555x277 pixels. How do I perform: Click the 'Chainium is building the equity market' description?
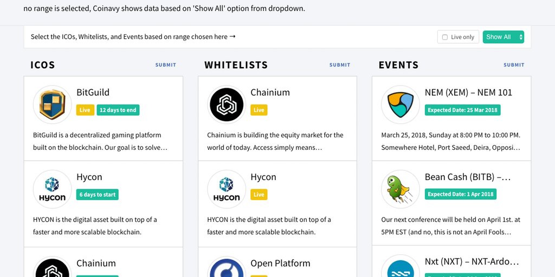click(275, 141)
